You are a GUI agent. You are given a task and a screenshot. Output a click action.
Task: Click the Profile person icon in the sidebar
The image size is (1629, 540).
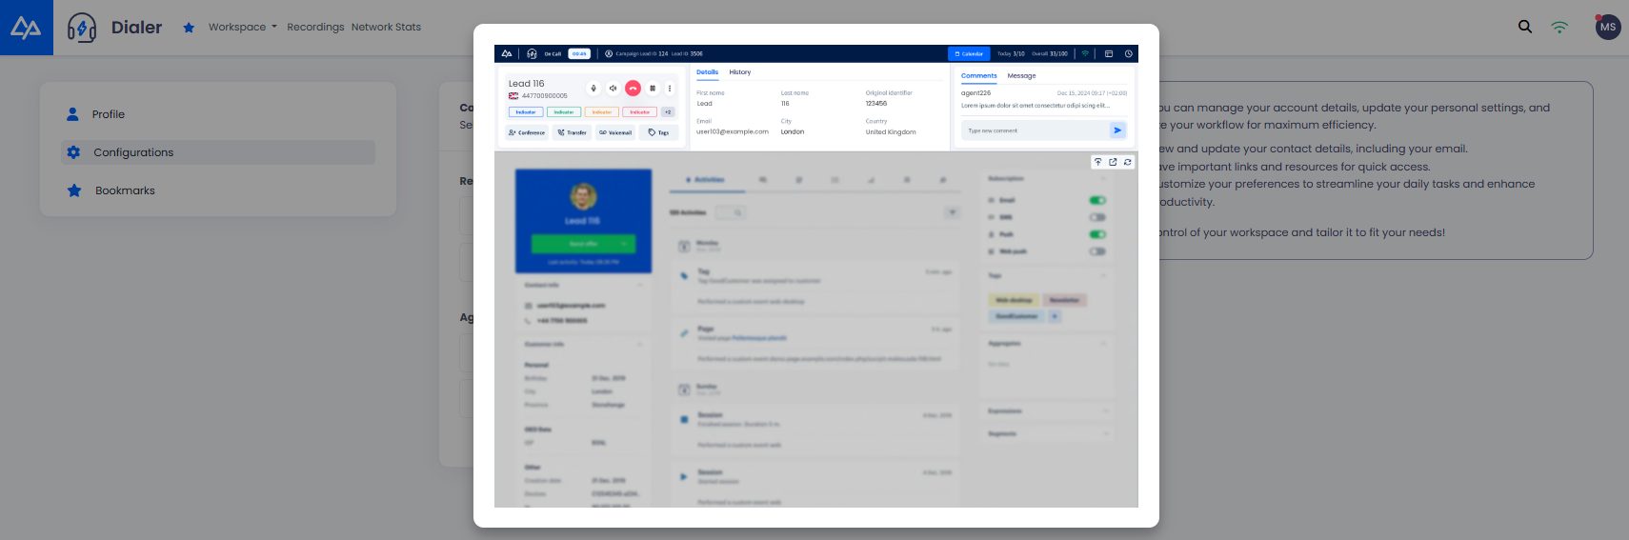pyautogui.click(x=72, y=114)
